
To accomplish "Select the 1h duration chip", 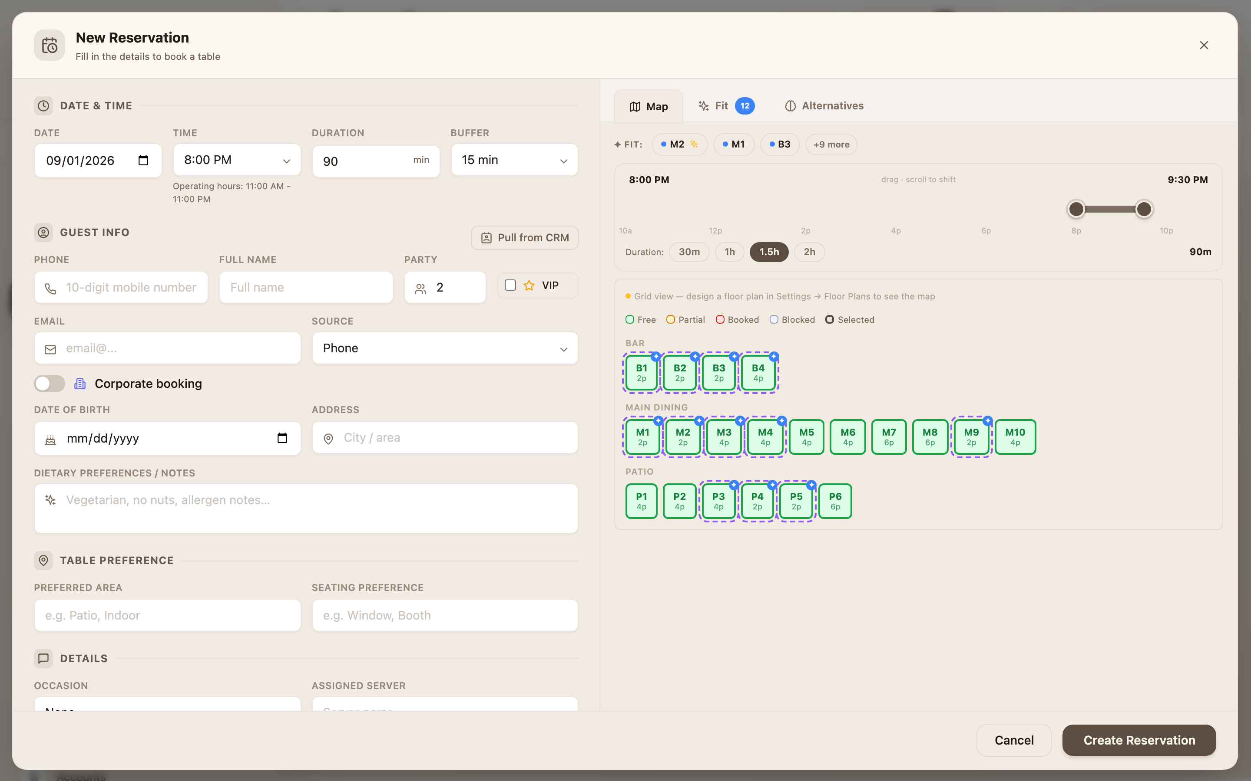I will pos(729,252).
